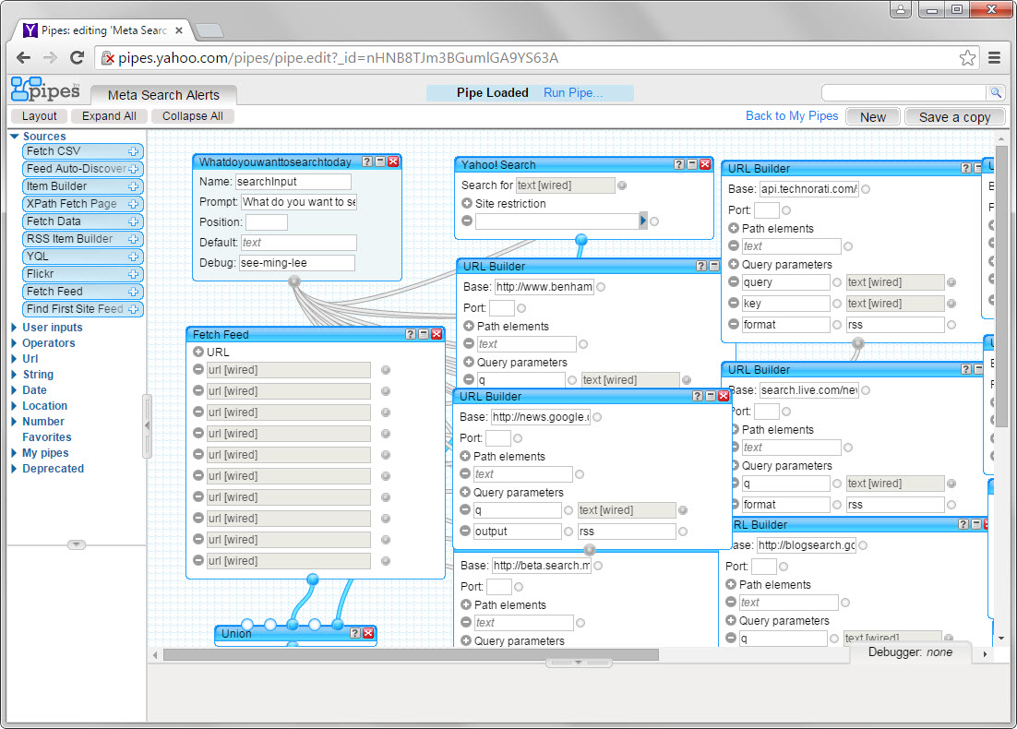Click the Debug field with see-ming-lee

297,263
